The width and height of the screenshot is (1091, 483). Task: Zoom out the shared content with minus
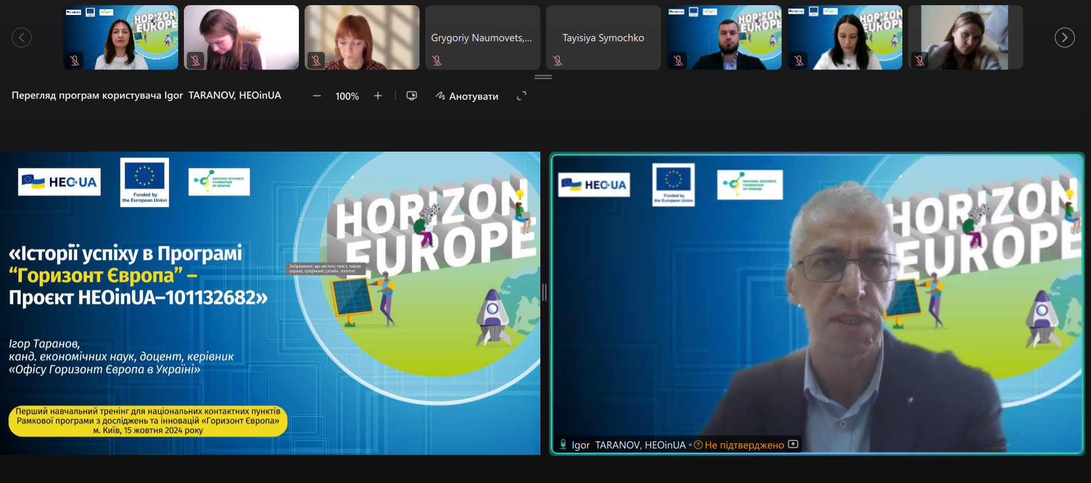(x=317, y=96)
